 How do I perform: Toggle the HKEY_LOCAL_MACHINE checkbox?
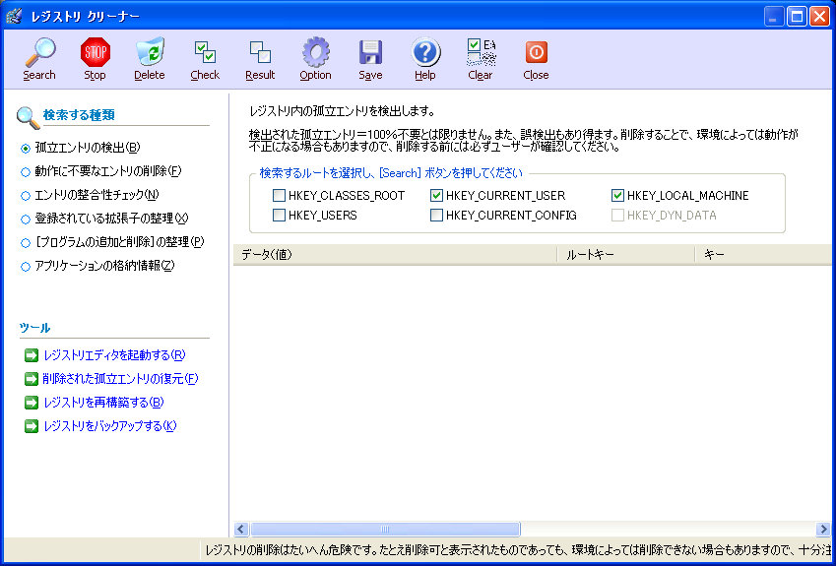pos(618,196)
